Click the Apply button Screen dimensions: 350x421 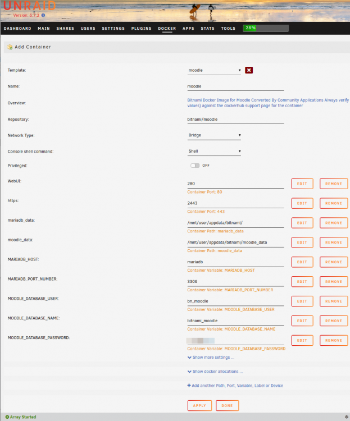pos(200,405)
